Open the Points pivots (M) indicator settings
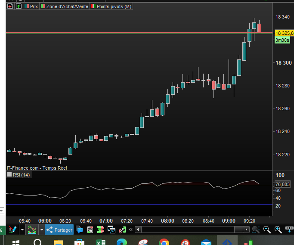294x245 pixels. click(111, 6)
